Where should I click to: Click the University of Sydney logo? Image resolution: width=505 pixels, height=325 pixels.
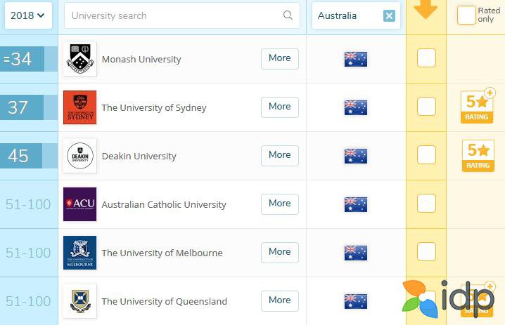(x=79, y=107)
